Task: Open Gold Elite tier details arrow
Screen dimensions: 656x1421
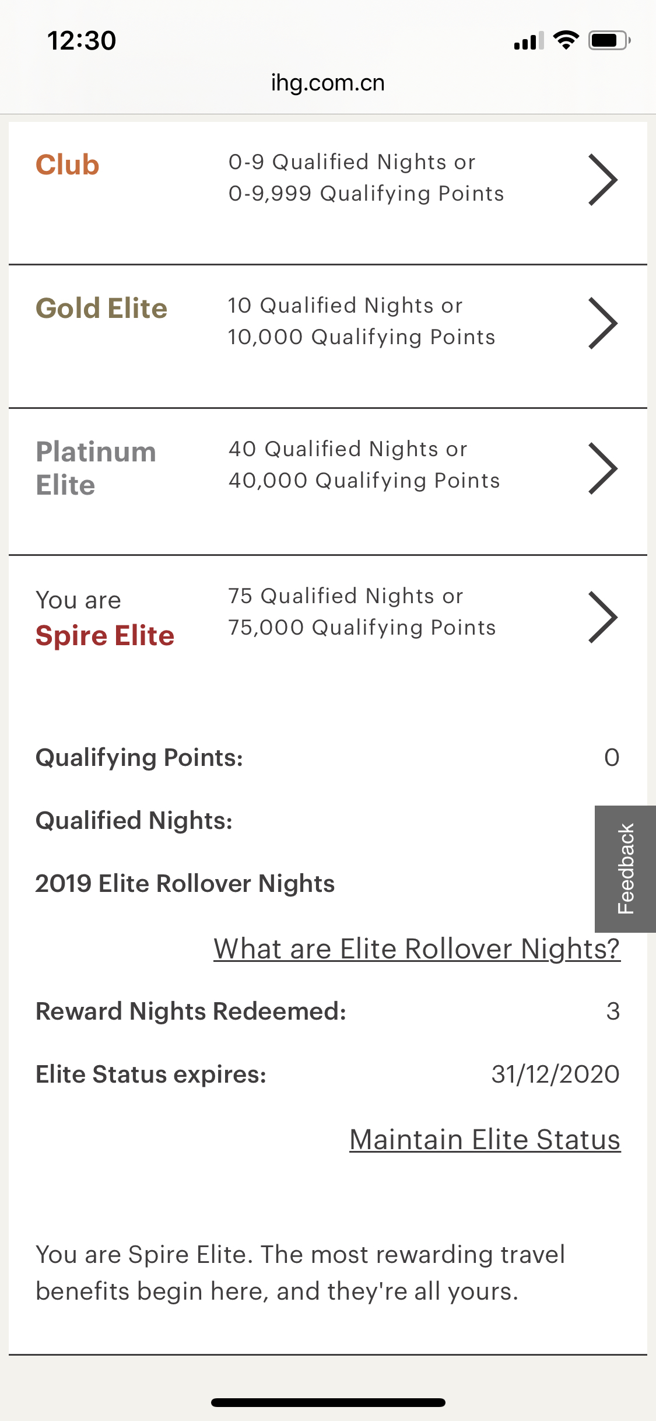Action: (603, 323)
